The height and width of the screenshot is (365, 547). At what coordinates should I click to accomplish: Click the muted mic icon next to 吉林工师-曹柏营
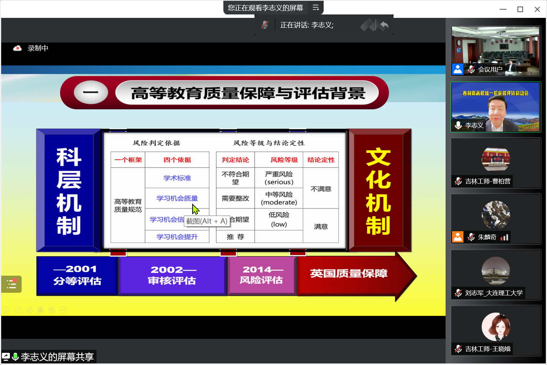pyautogui.click(x=458, y=181)
